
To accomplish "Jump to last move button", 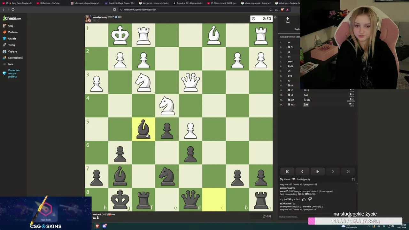I will tap(348, 172).
